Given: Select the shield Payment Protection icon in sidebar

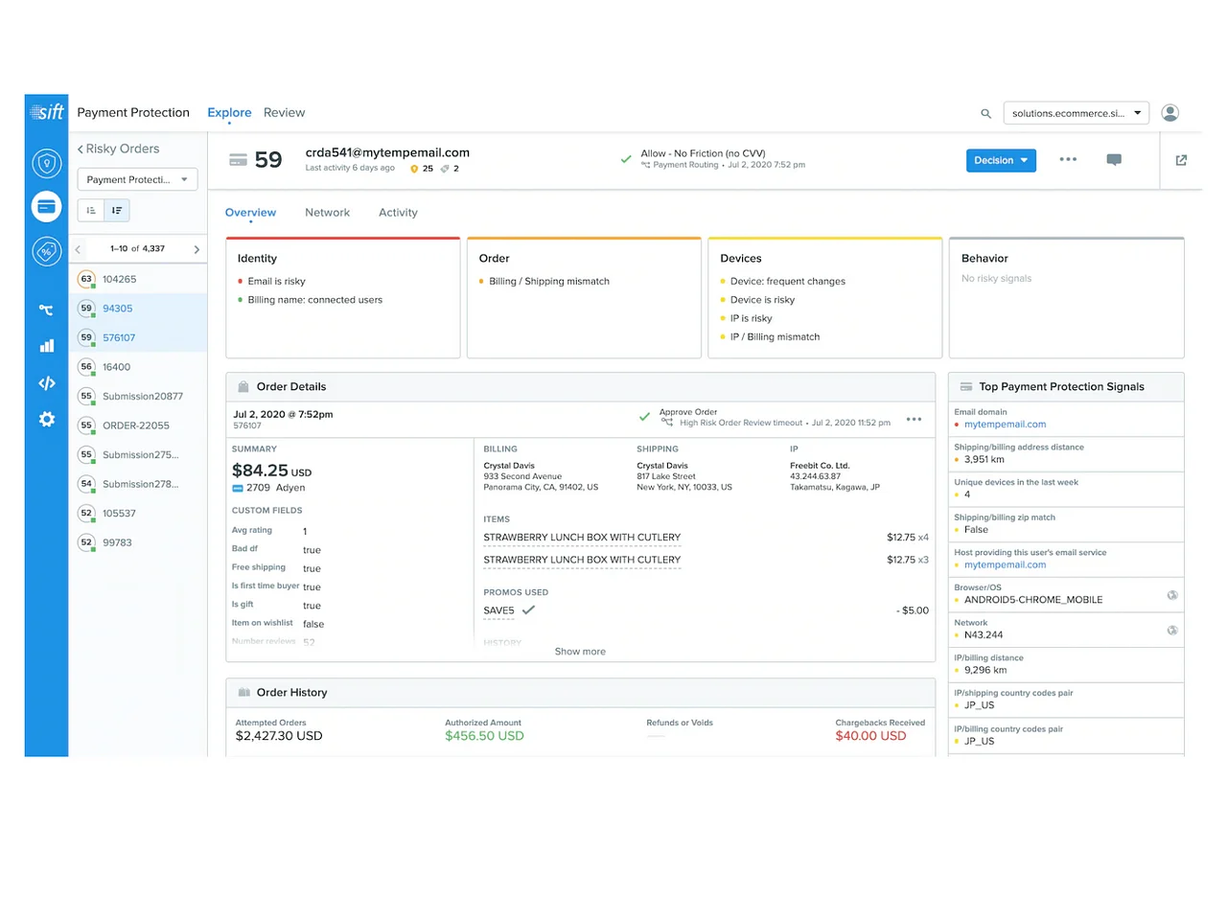Looking at the screenshot, I should coord(46,163).
